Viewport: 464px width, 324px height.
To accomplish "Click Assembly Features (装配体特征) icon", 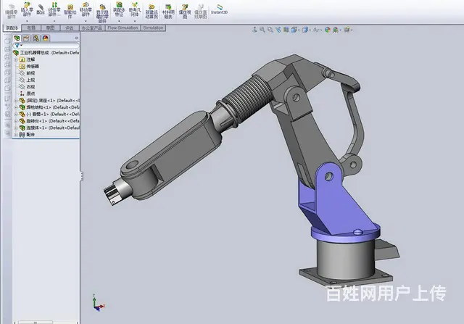I will click(119, 9).
